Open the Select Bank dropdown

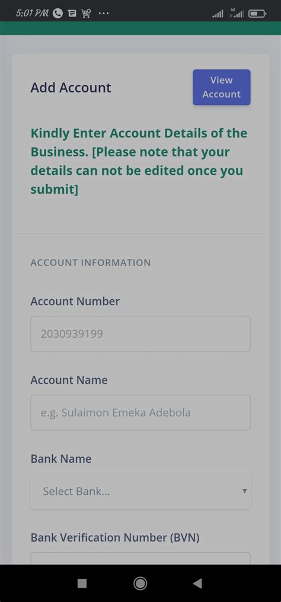click(x=140, y=491)
